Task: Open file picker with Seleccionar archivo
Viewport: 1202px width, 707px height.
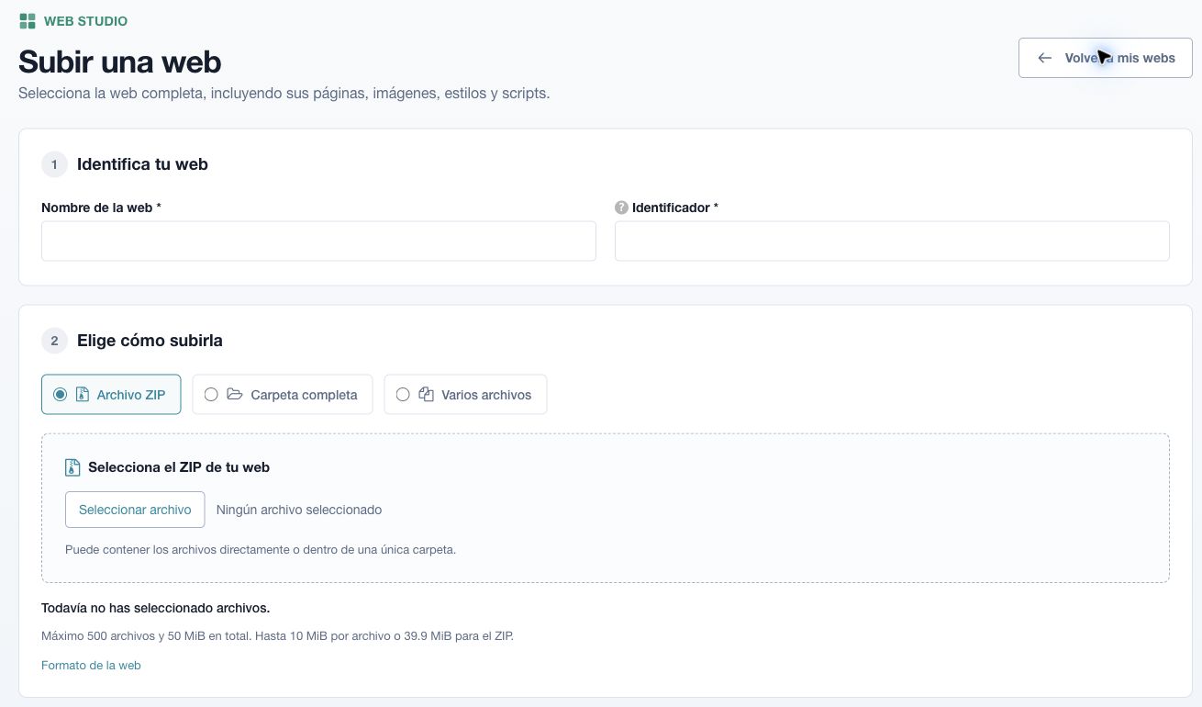Action: (135, 510)
